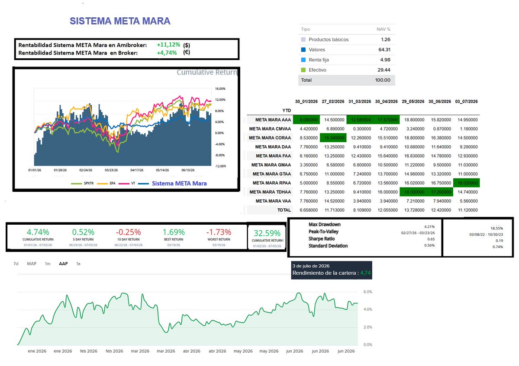Image resolution: width=519 pixels, height=366 pixels.
Task: Click the highlighted 9.090000 cell
Action: point(306,120)
